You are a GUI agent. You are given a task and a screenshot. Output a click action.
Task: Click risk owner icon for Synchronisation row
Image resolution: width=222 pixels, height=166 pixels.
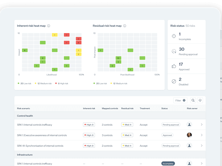[189, 145]
